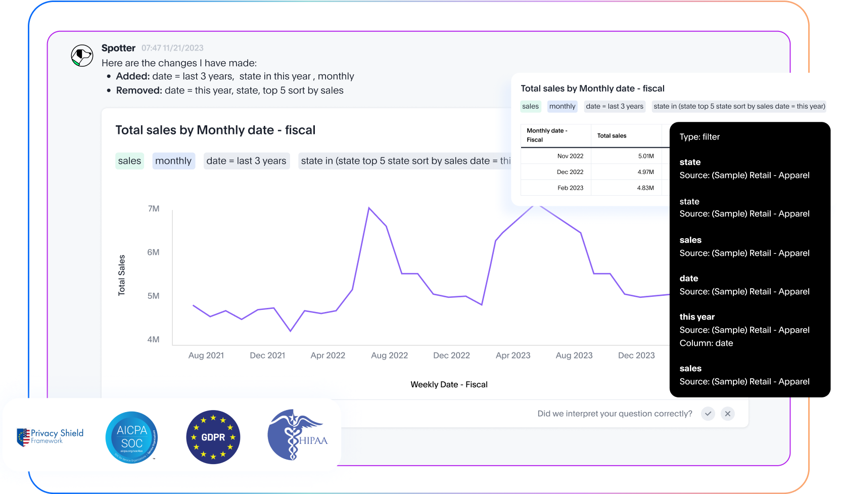Toggle the green "sales" chip
This screenshot has height=494, width=841.
[x=129, y=161]
